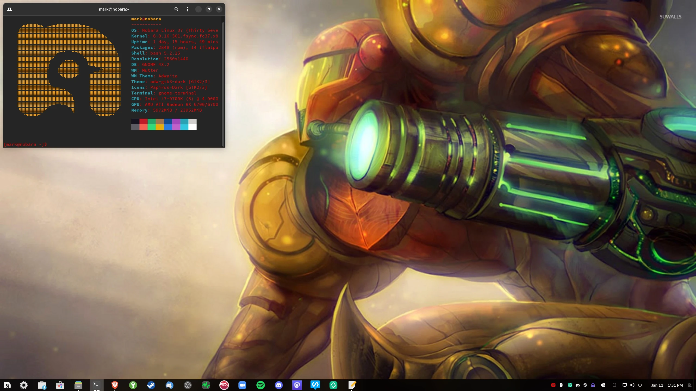The width and height of the screenshot is (696, 391).
Task: Click the mark@nobara:~ terminal title bar
Action: pos(114,9)
